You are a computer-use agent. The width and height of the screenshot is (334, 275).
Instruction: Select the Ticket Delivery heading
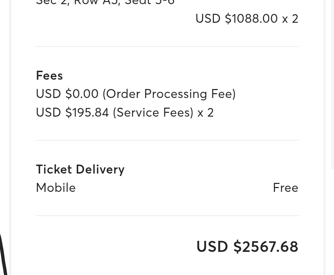coord(80,170)
